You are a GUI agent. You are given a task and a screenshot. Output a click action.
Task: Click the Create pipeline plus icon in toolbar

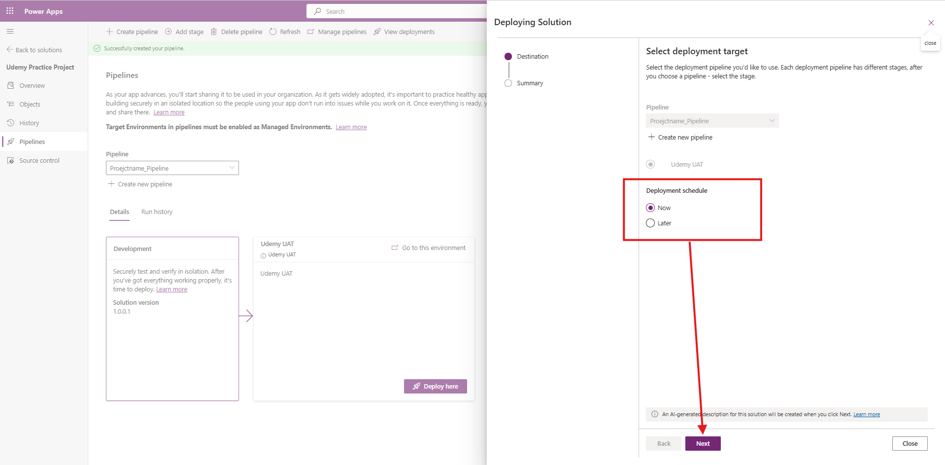click(109, 32)
